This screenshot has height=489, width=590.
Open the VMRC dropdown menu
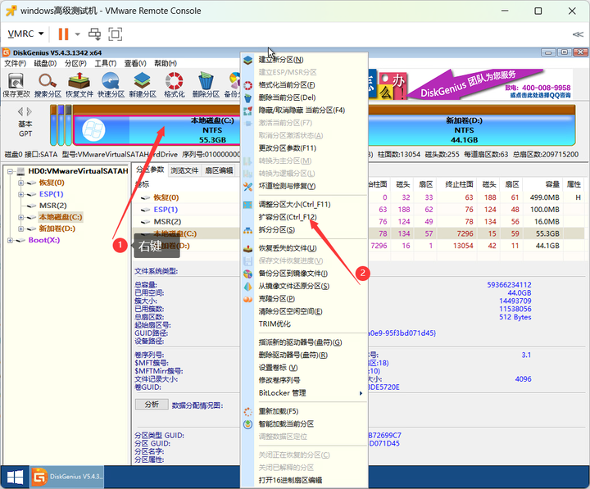(x=25, y=34)
